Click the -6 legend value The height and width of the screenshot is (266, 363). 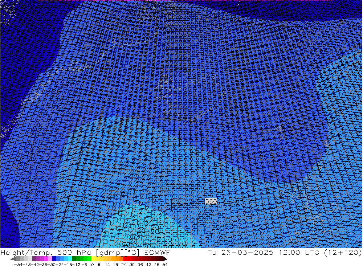84,265
